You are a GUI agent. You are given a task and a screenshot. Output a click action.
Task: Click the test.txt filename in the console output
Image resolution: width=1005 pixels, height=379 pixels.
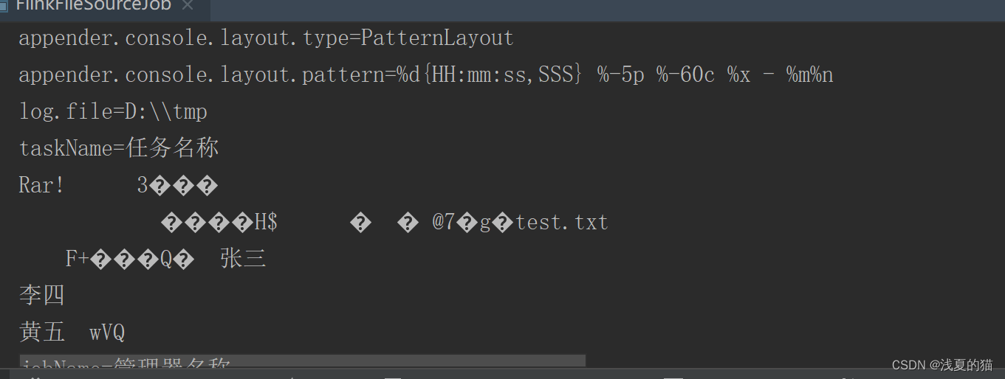(x=562, y=223)
